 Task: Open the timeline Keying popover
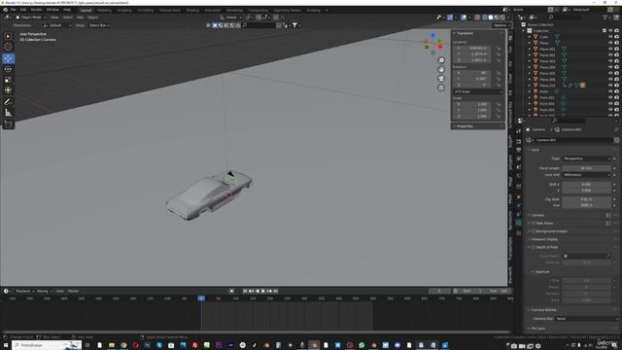tap(44, 291)
